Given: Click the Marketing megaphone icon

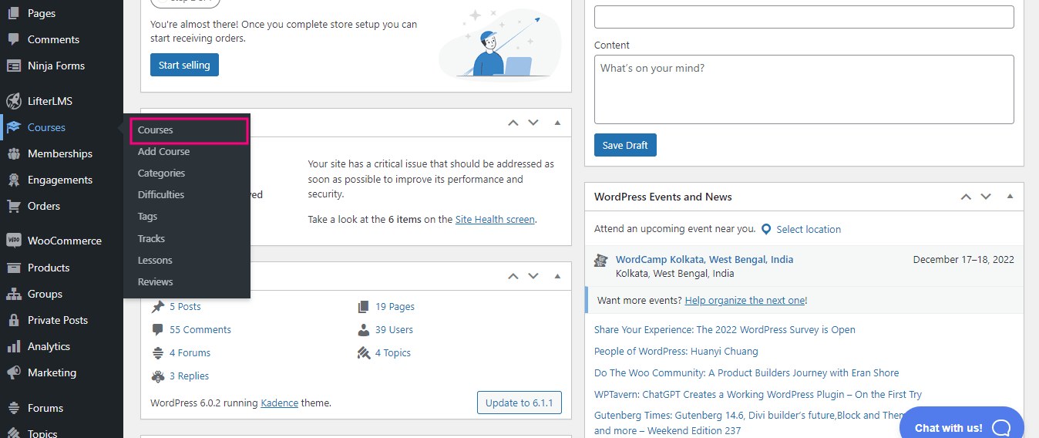Looking at the screenshot, I should [13, 372].
